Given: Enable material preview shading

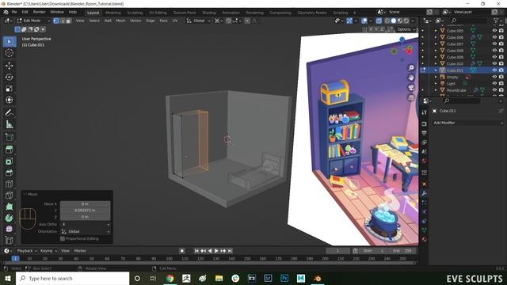Looking at the screenshot, I should (400, 21).
